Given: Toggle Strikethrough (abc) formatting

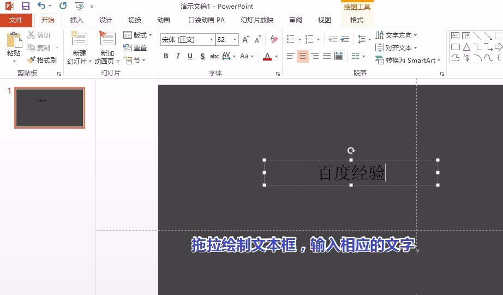Looking at the screenshot, I should coord(214,56).
